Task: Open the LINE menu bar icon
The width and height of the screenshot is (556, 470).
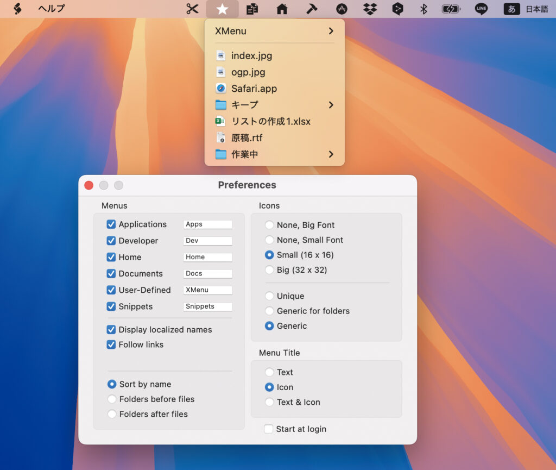Action: pos(481,9)
